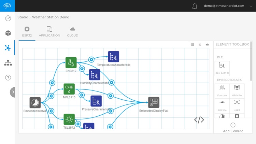Select the HumidityCharacteristic BLE element
Screen dimensions: 256x144
[95, 75]
